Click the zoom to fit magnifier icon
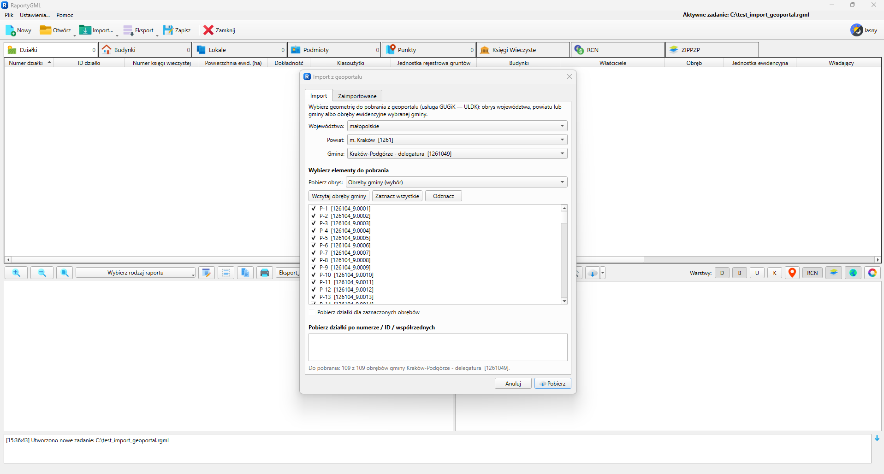This screenshot has height=474, width=884. [65, 273]
